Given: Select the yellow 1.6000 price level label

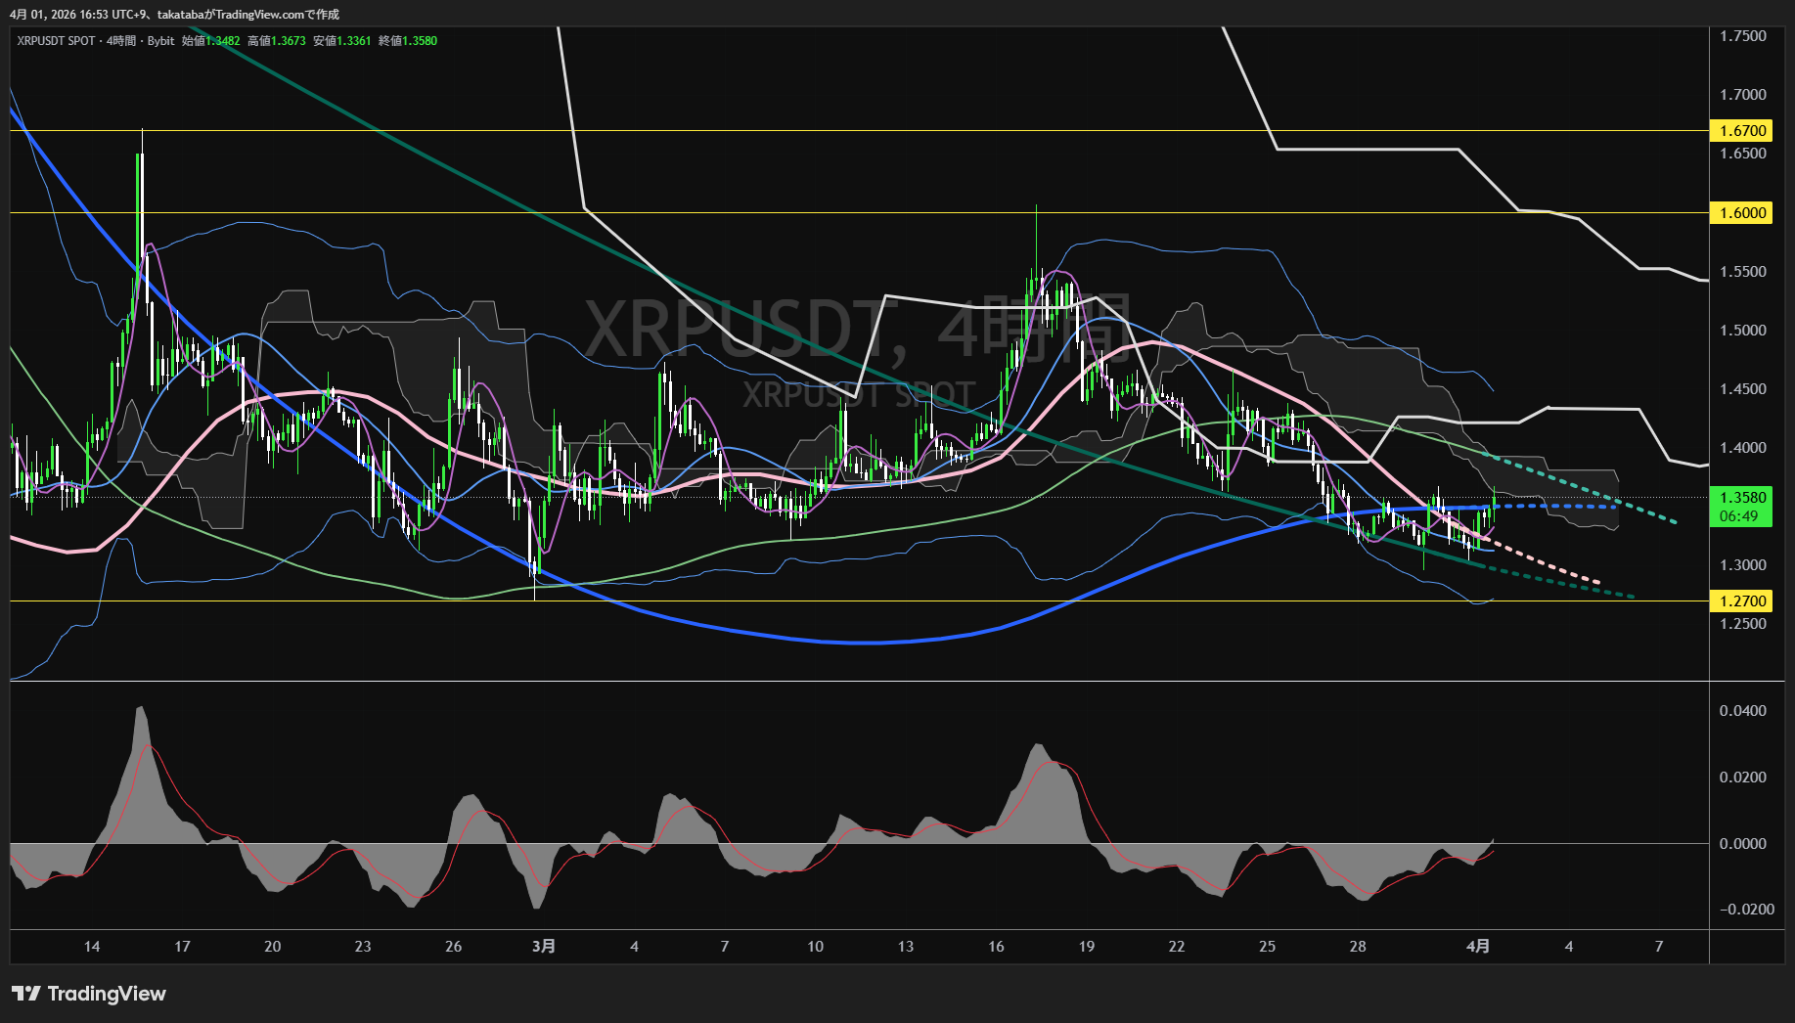Looking at the screenshot, I should 1741,213.
